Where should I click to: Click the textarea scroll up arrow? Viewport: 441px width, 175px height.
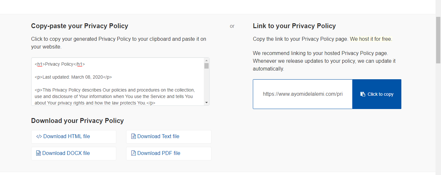[x=206, y=60]
